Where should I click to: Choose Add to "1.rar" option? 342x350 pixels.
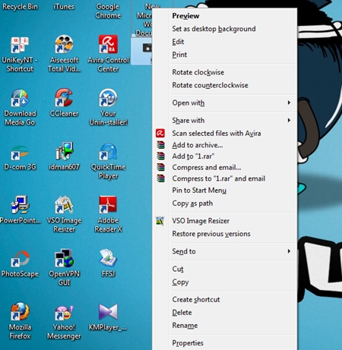pos(193,156)
